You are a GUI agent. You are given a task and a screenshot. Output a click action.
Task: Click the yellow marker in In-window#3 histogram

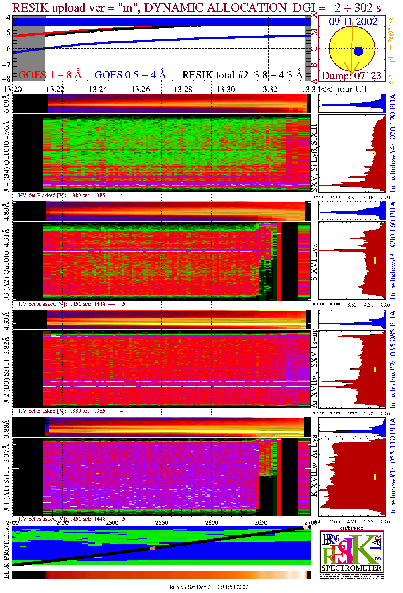(x=375, y=260)
